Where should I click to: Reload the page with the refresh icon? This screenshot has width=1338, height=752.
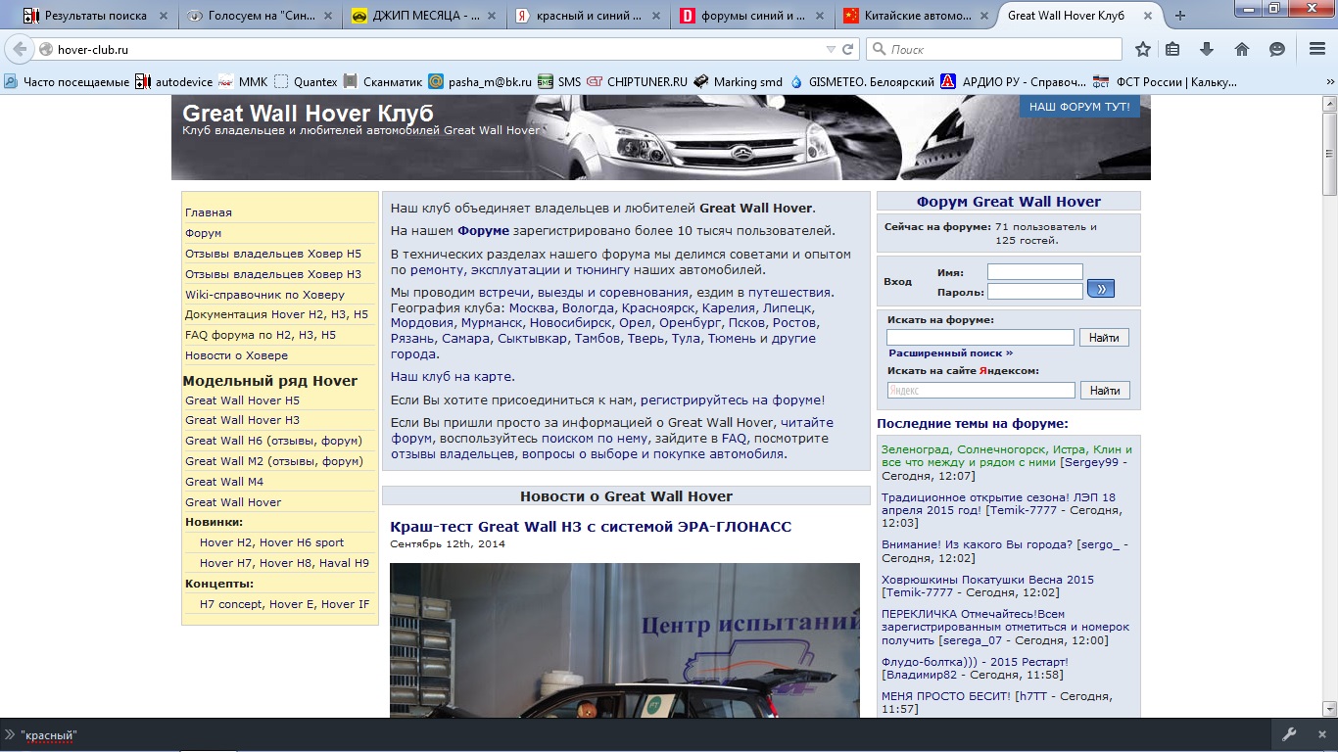(x=848, y=49)
